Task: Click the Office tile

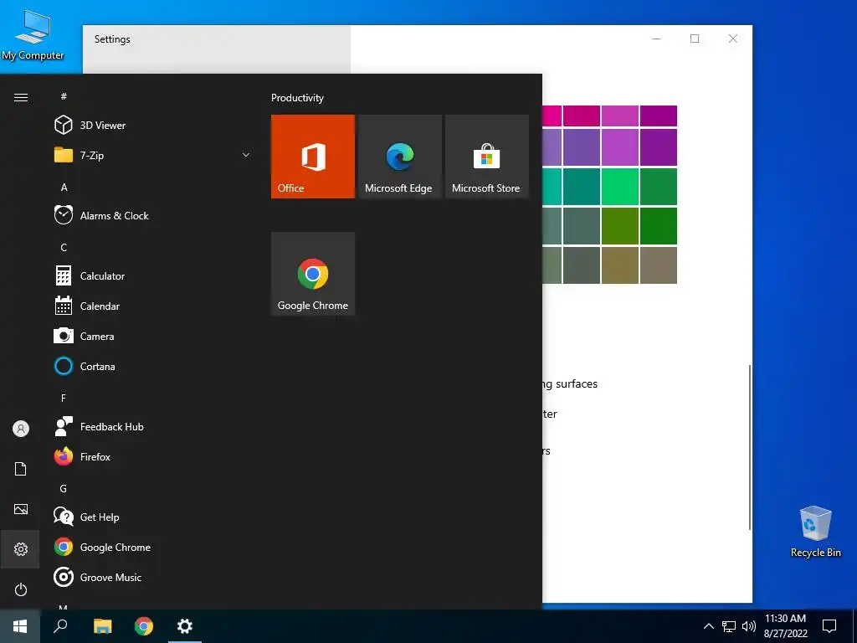Action: 313,157
